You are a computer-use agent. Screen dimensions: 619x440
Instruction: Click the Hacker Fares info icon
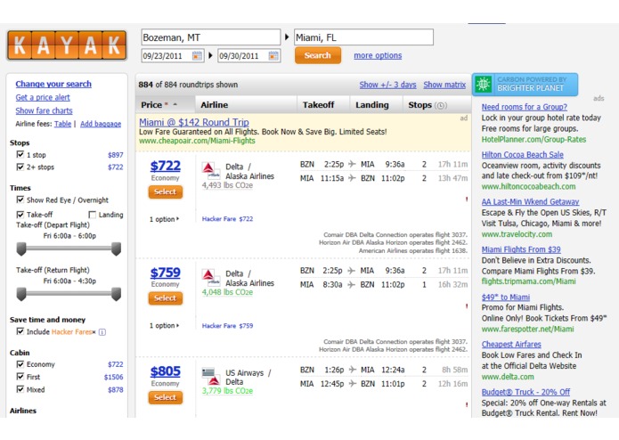coord(102,332)
